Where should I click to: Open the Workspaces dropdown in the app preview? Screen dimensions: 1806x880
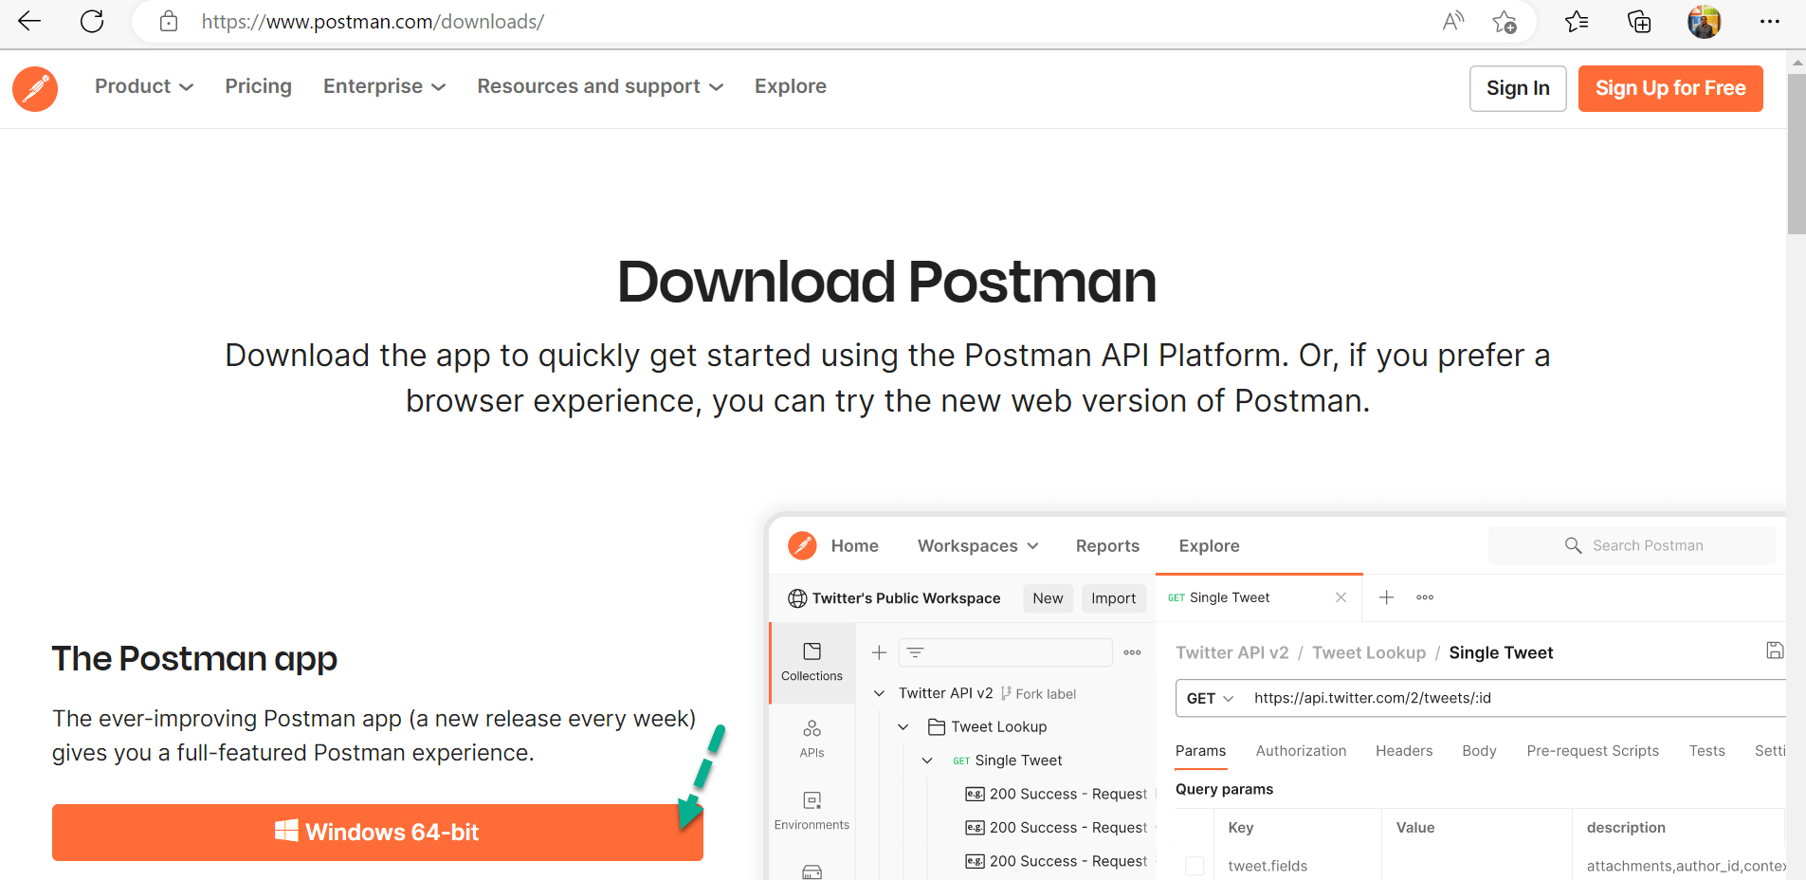coord(978,545)
